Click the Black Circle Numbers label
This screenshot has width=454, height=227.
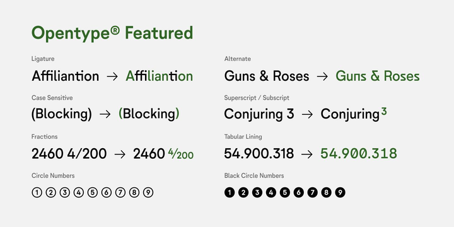tap(254, 176)
